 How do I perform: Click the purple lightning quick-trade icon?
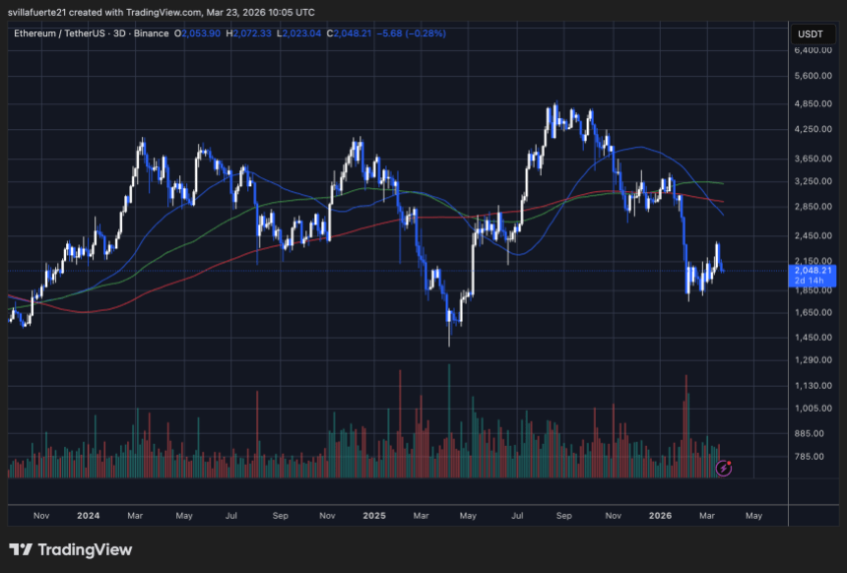pyautogui.click(x=723, y=471)
